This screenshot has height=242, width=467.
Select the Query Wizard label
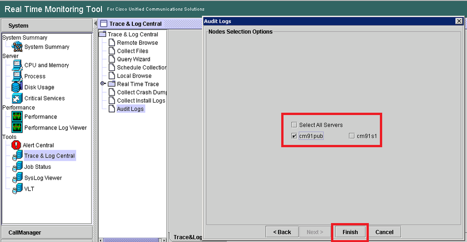tap(133, 59)
